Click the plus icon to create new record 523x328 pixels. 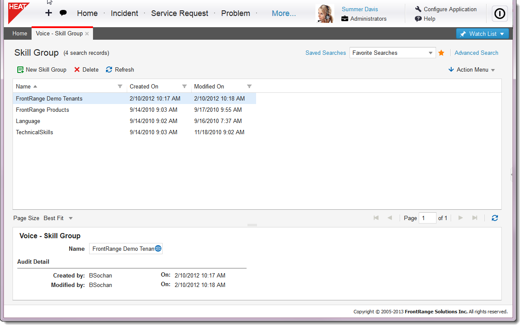48,13
